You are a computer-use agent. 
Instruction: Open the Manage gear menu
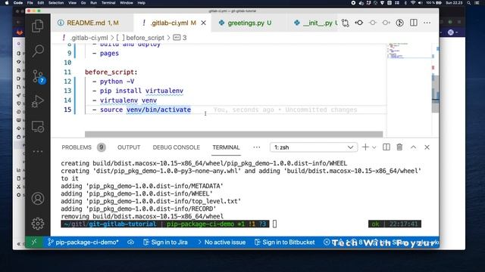pos(38,224)
